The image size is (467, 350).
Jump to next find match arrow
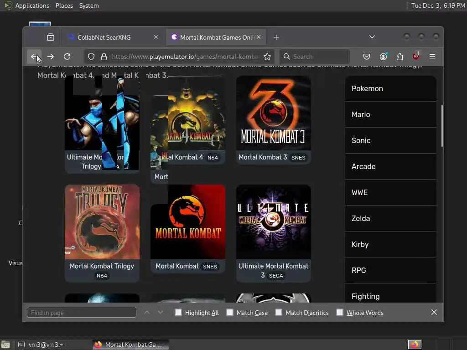click(x=160, y=312)
